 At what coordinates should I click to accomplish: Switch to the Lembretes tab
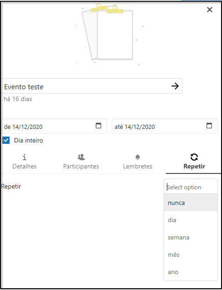[137, 162]
